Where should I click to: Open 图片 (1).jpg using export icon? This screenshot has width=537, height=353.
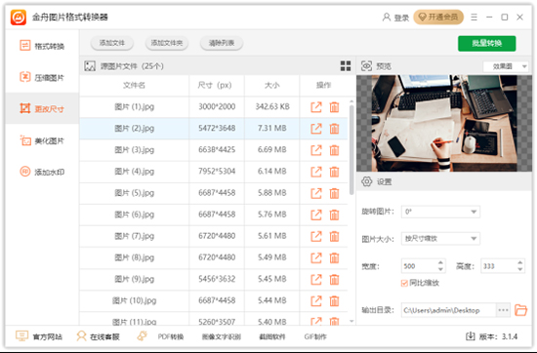pos(316,107)
